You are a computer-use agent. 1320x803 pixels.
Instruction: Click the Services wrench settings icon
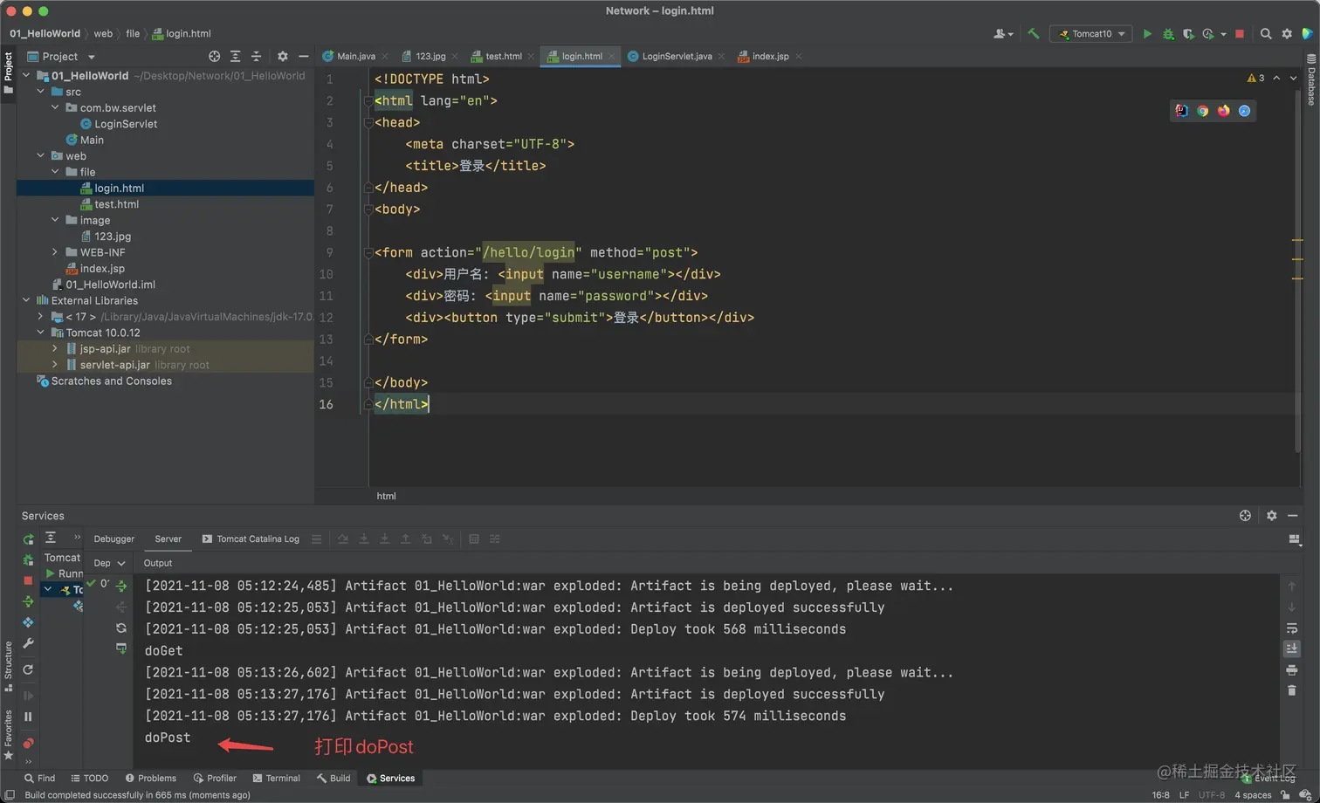pyautogui.click(x=28, y=643)
